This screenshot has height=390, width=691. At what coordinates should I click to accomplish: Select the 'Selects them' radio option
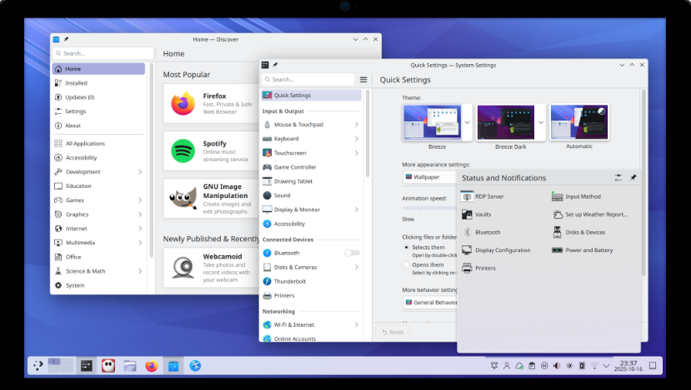coord(407,247)
